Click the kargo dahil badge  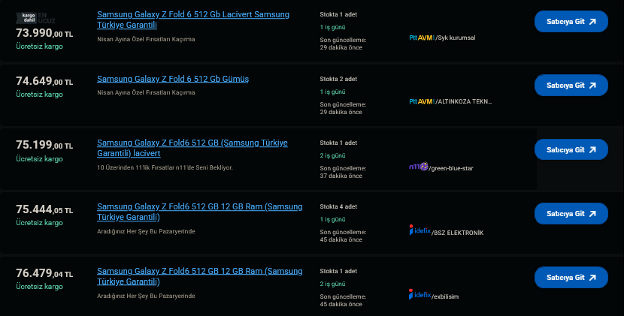[29, 18]
